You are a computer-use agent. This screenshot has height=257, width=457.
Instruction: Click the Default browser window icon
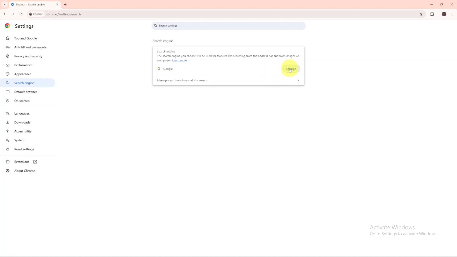click(8, 92)
